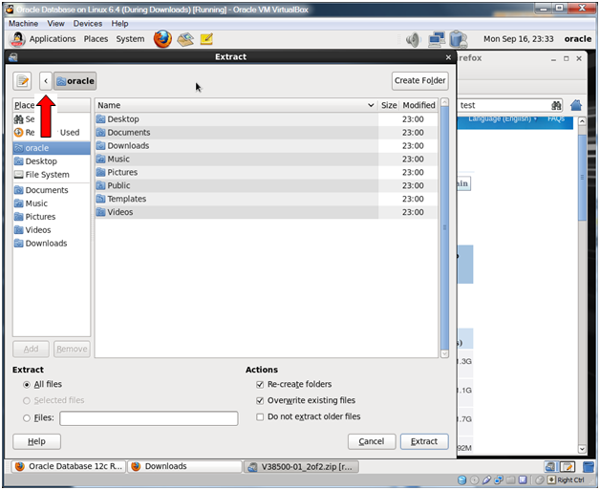Click the Files pattern text field
Screen dimensions: 600x490
coord(148,418)
